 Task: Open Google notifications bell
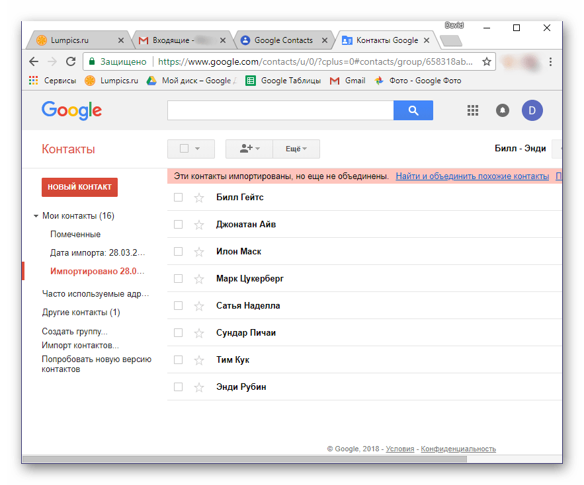pyautogui.click(x=503, y=110)
